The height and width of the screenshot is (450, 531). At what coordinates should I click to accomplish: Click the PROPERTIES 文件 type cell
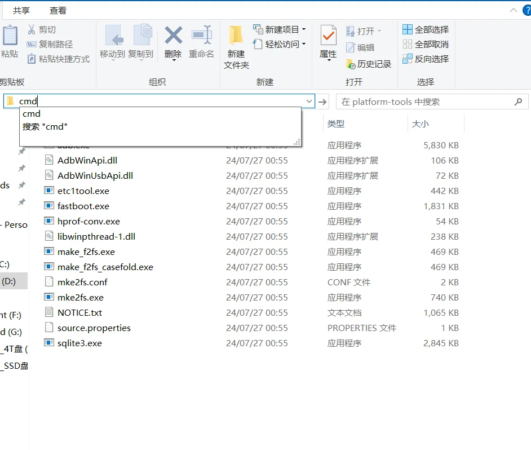point(362,328)
